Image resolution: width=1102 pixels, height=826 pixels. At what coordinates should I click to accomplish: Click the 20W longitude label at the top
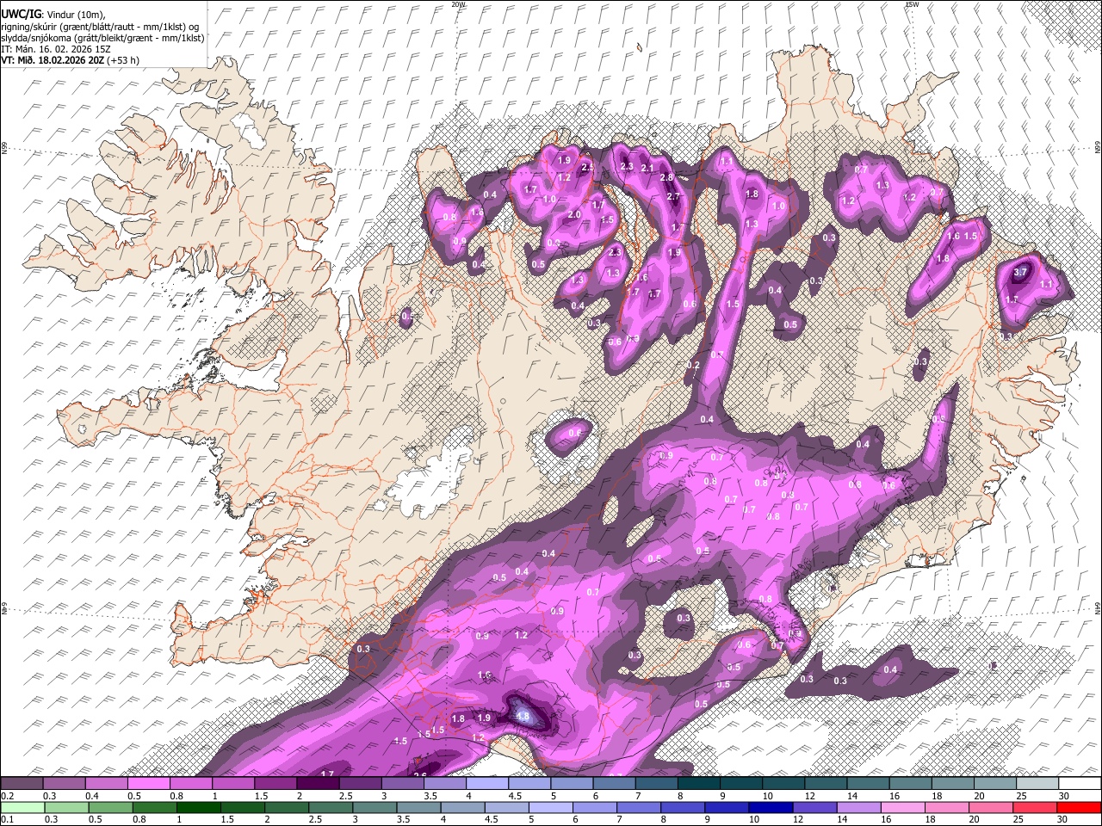point(459,4)
